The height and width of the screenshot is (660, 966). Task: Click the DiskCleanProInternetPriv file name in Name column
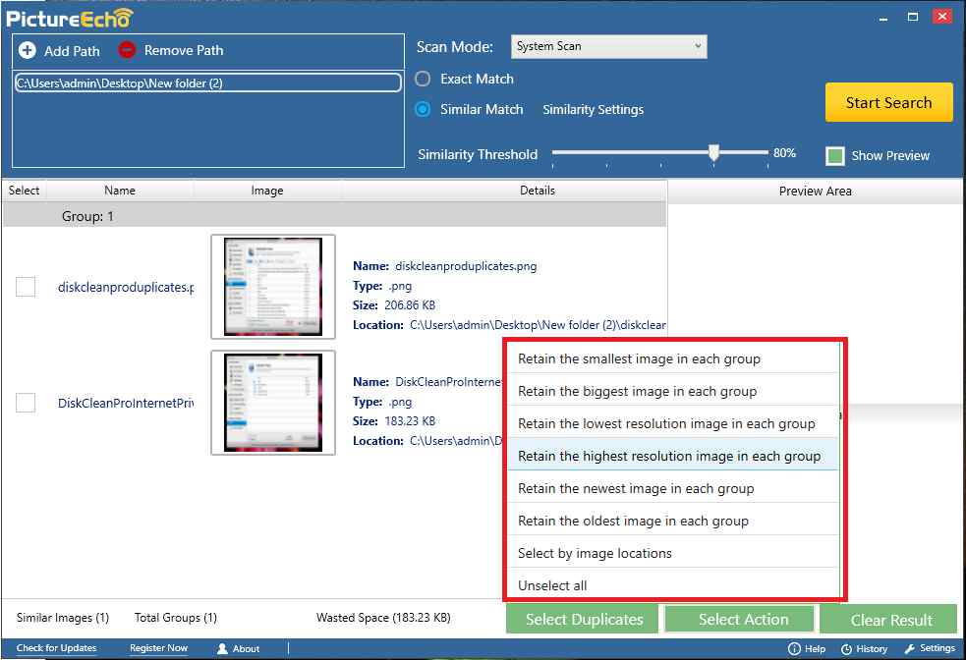click(126, 404)
